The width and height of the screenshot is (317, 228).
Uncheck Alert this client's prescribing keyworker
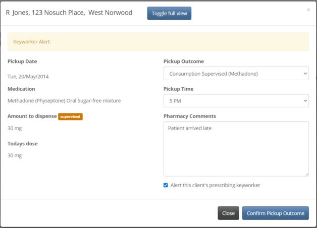click(166, 185)
